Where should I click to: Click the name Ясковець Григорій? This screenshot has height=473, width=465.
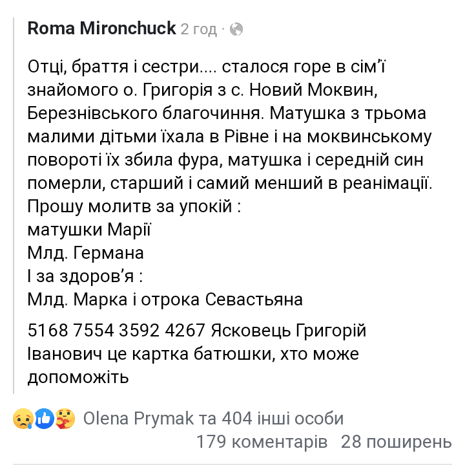pos(289,330)
